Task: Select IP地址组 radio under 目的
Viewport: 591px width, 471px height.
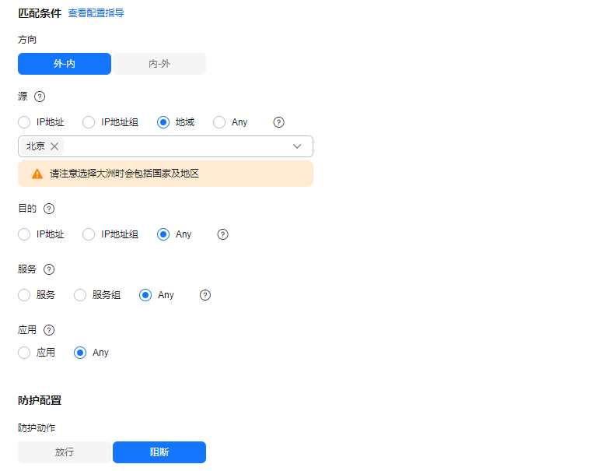Action: pos(89,234)
